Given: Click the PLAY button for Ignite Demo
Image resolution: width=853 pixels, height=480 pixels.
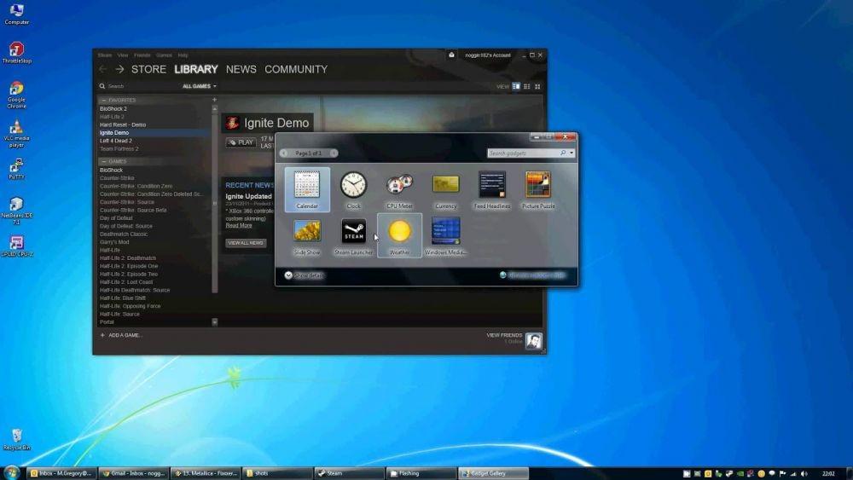Looking at the screenshot, I should point(241,142).
